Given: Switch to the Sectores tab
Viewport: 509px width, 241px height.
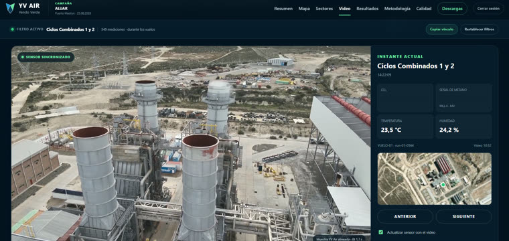Looking at the screenshot, I should click(324, 9).
